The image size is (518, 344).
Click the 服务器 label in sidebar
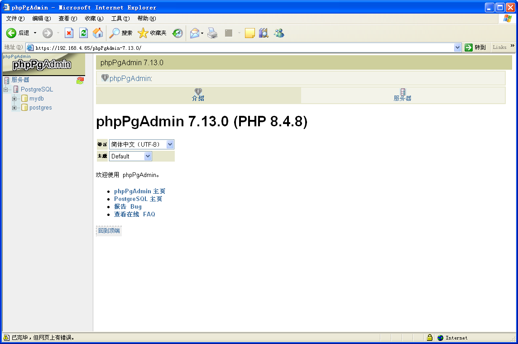pos(20,80)
